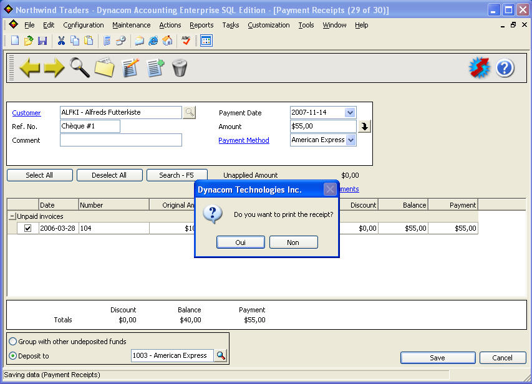Screen dimensions: 532x384
Task: Click the Customer field ALFKI - Alfreds Futterkiste
Action: tap(121, 112)
